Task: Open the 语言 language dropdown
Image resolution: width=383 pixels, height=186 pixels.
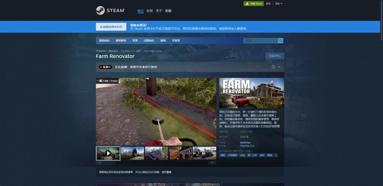Action: point(279,4)
